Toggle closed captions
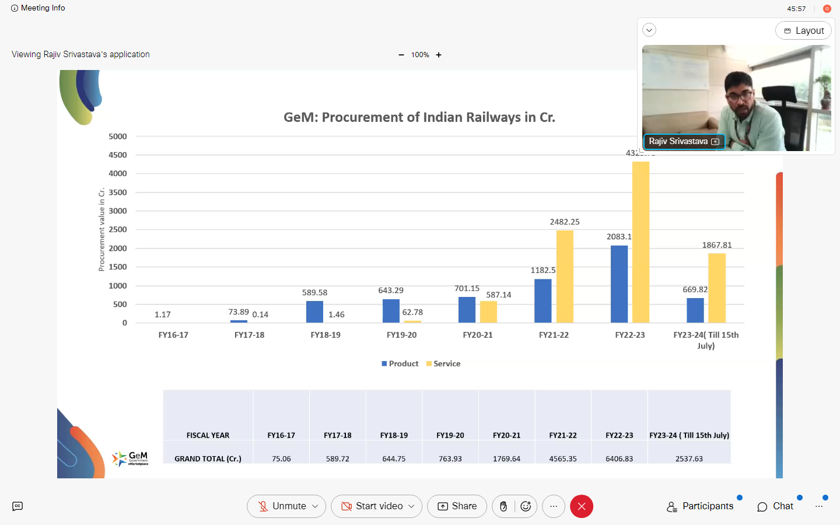The height and width of the screenshot is (525, 840). [17, 506]
